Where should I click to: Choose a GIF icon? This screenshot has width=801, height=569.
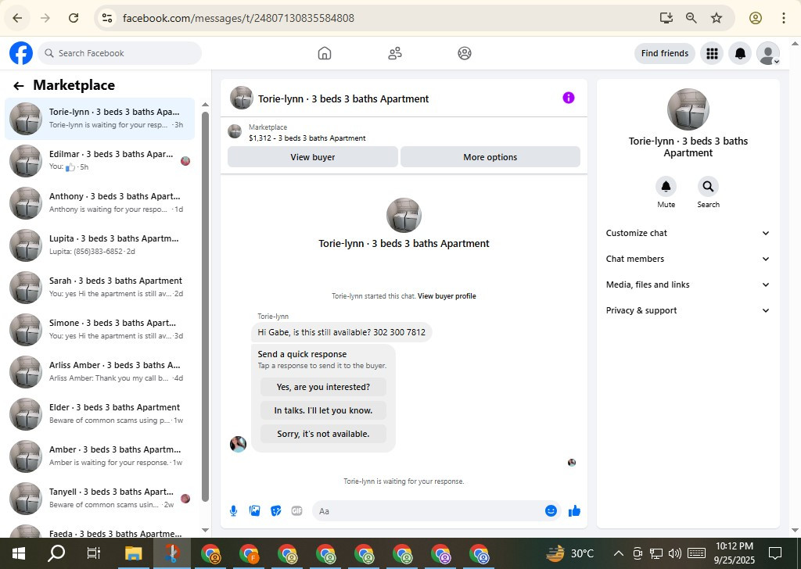click(x=296, y=511)
